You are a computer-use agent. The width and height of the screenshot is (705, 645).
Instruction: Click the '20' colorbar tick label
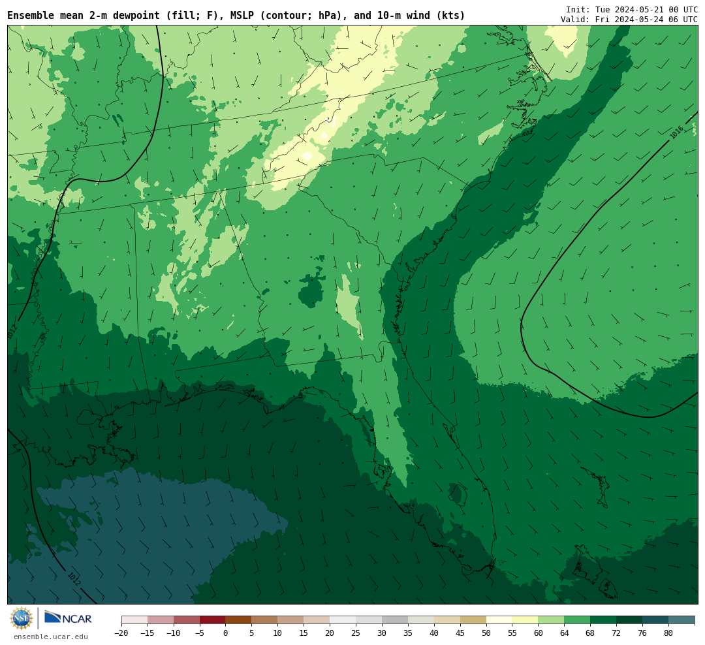coord(330,633)
